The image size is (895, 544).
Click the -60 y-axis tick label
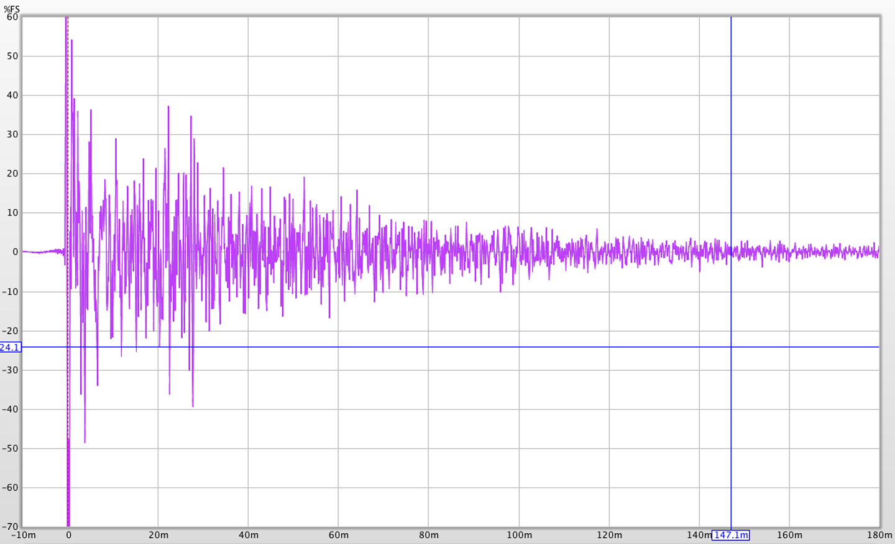11,487
